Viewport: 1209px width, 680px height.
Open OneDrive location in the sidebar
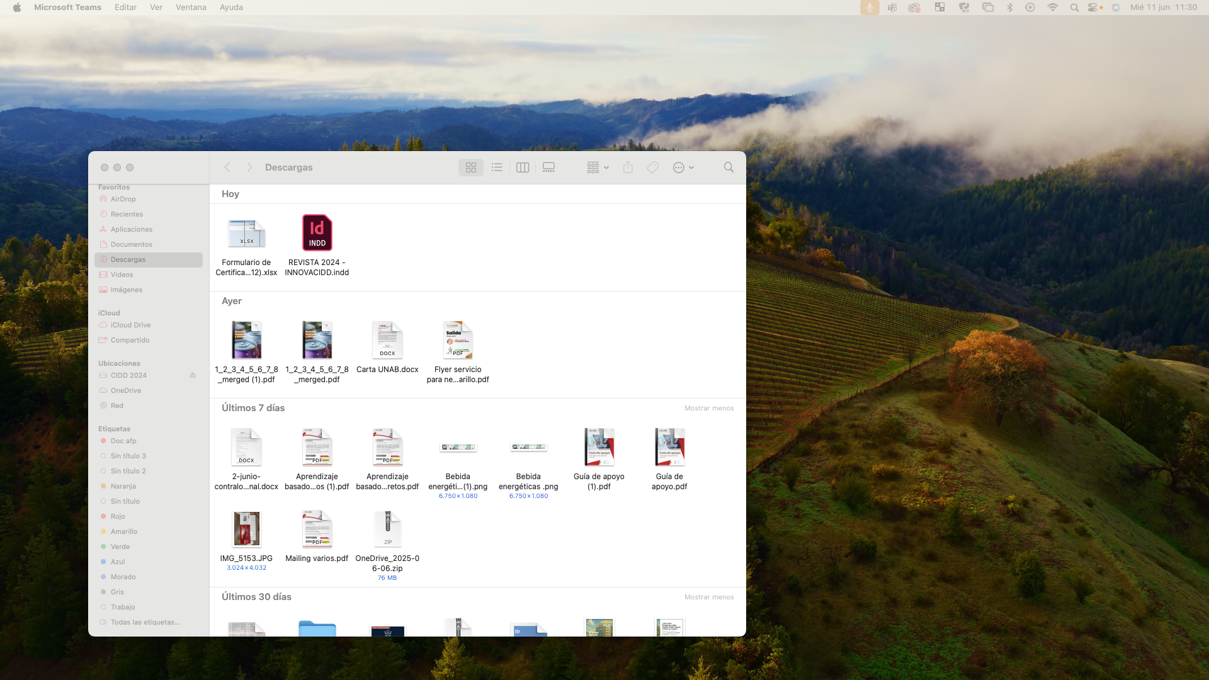[149, 390]
